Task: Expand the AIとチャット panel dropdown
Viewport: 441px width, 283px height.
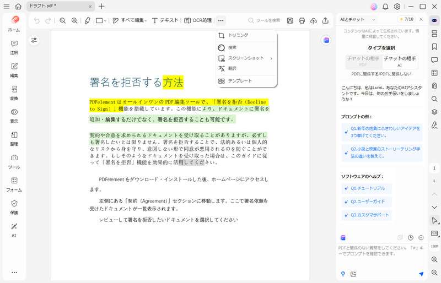Action: click(x=374, y=20)
